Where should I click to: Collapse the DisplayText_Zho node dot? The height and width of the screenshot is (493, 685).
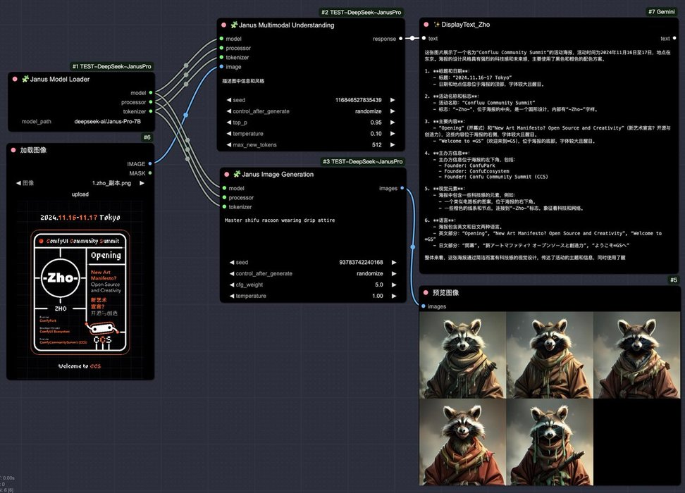(x=426, y=25)
